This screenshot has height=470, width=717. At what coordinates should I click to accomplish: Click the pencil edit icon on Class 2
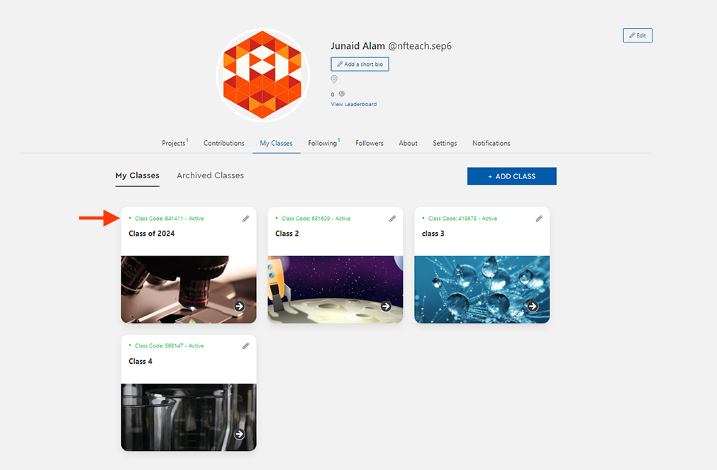point(392,219)
